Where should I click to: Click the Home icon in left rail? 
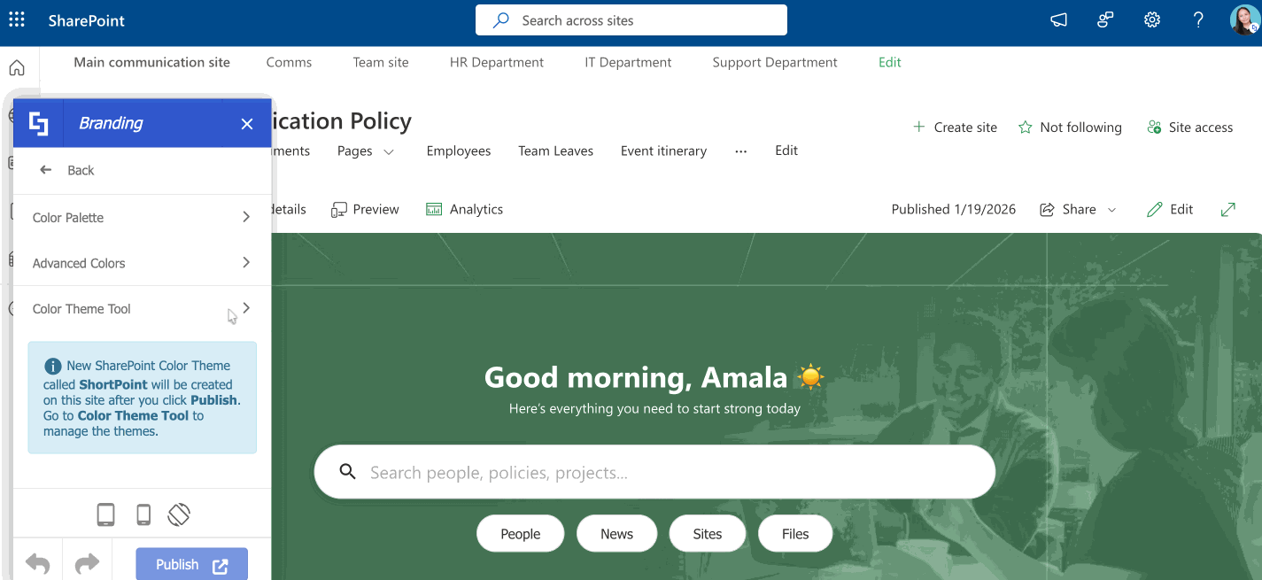click(x=17, y=68)
